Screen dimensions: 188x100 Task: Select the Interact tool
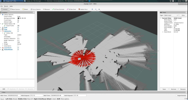click(4, 9)
